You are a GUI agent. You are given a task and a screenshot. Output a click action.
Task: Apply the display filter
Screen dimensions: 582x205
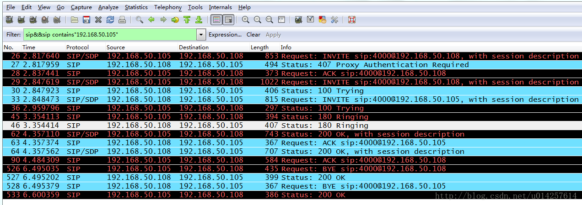[274, 35]
